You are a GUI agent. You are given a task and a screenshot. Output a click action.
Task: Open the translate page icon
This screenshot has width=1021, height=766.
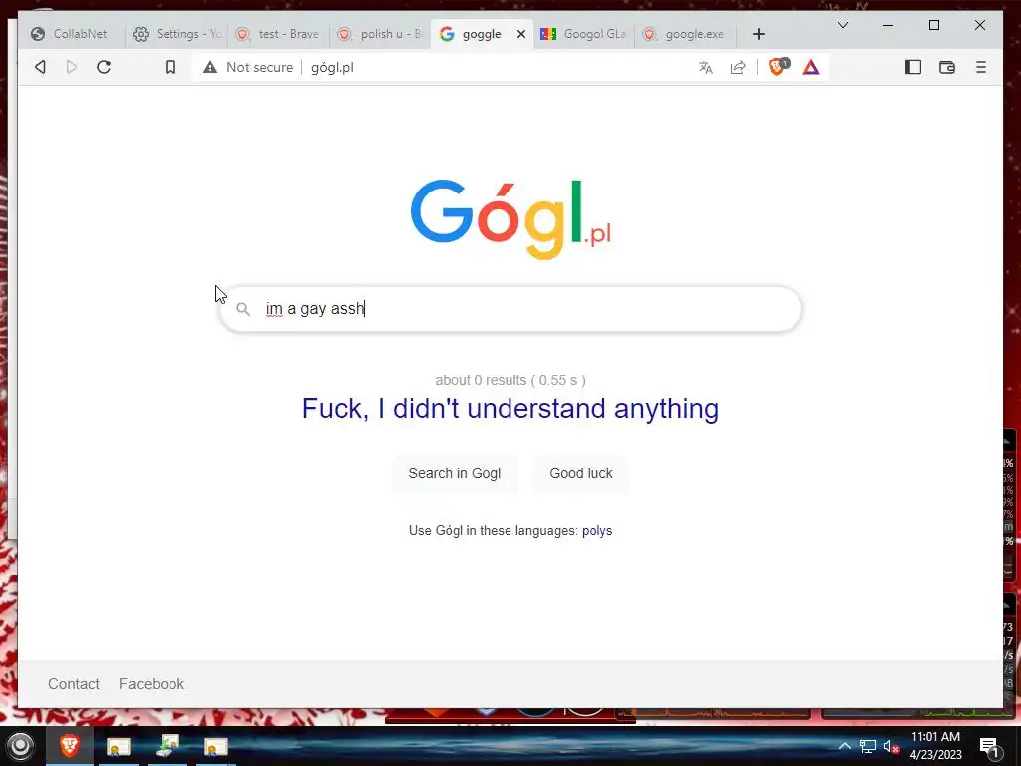coord(705,67)
